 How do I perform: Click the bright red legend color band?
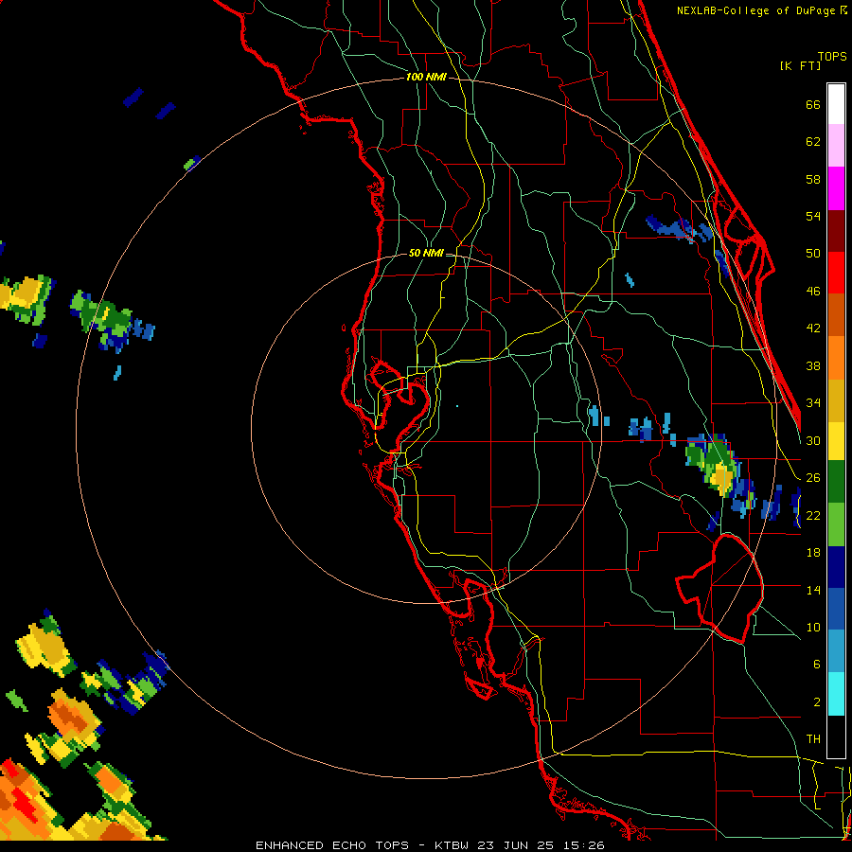tap(836, 273)
